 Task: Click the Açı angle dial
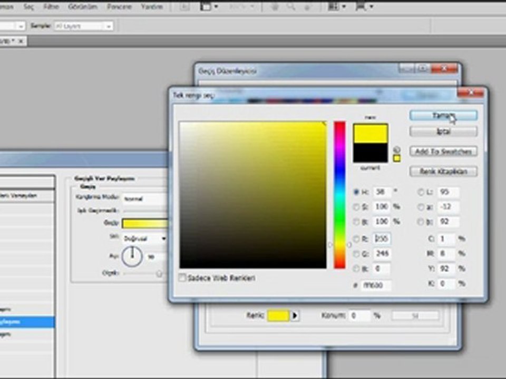coord(132,256)
